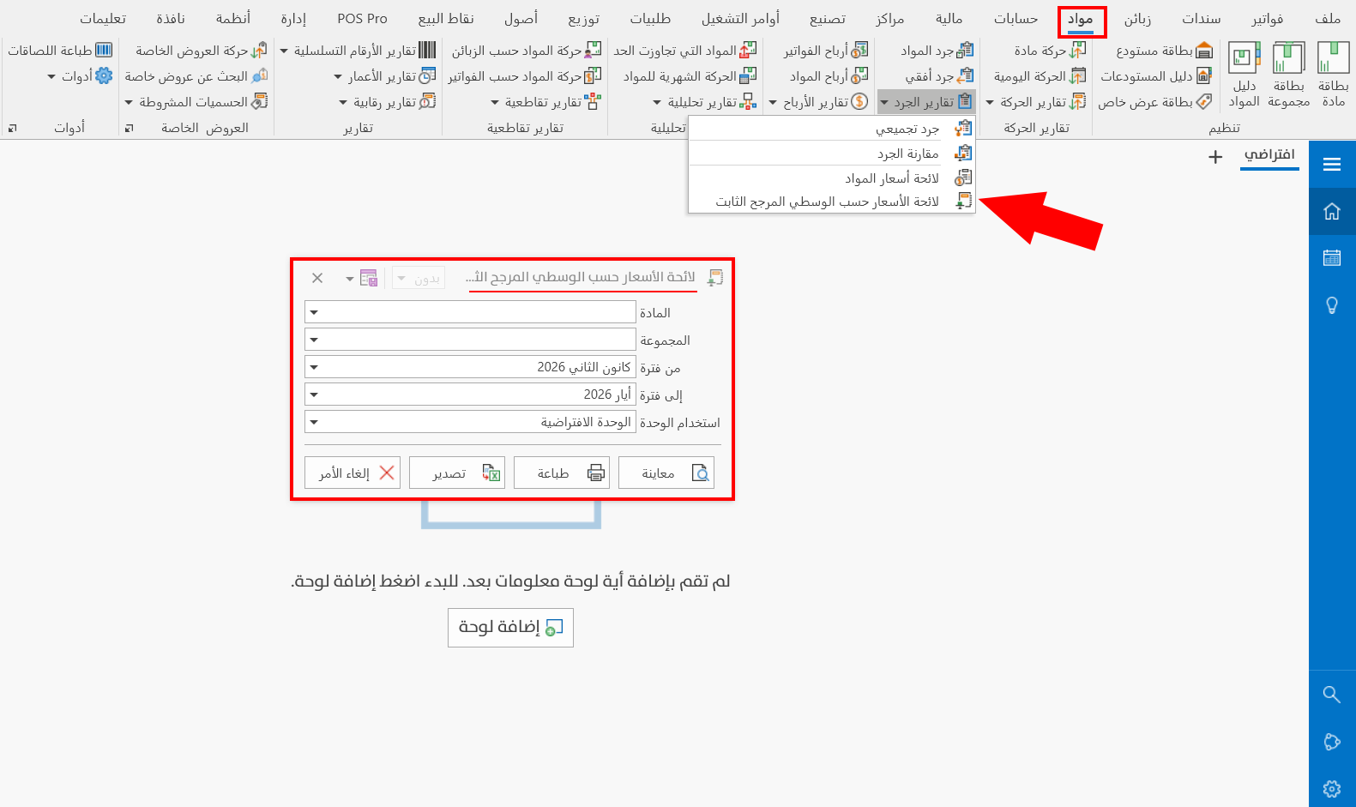Open the ملف menu tab
The width and height of the screenshot is (1356, 807).
1328,19
